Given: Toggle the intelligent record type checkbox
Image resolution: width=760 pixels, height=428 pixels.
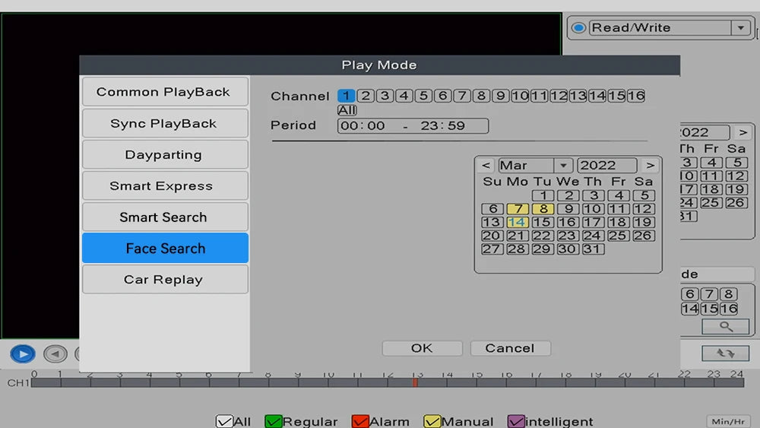Looking at the screenshot, I should 516,421.
